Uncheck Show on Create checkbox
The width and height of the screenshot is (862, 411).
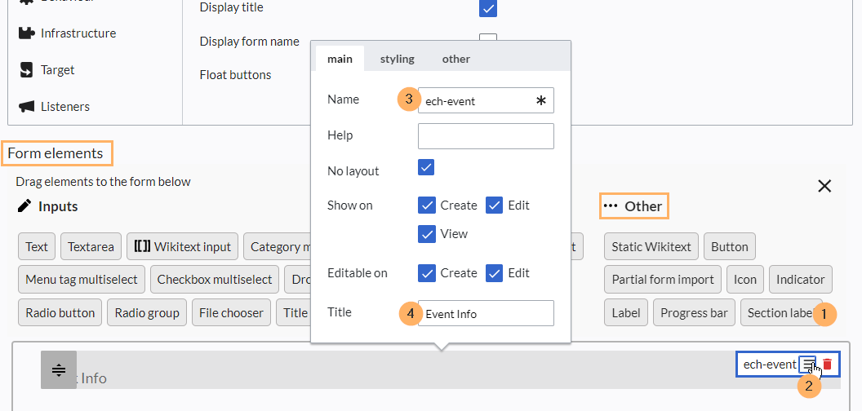point(427,205)
